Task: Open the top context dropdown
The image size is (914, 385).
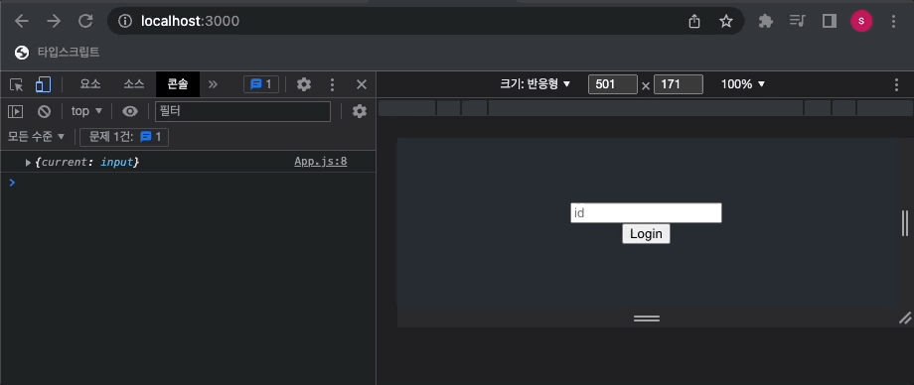Action: coord(86,111)
